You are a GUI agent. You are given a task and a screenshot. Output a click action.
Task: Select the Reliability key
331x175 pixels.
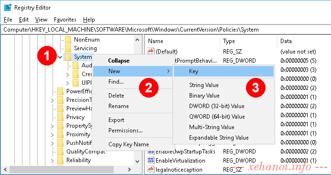[78, 161]
